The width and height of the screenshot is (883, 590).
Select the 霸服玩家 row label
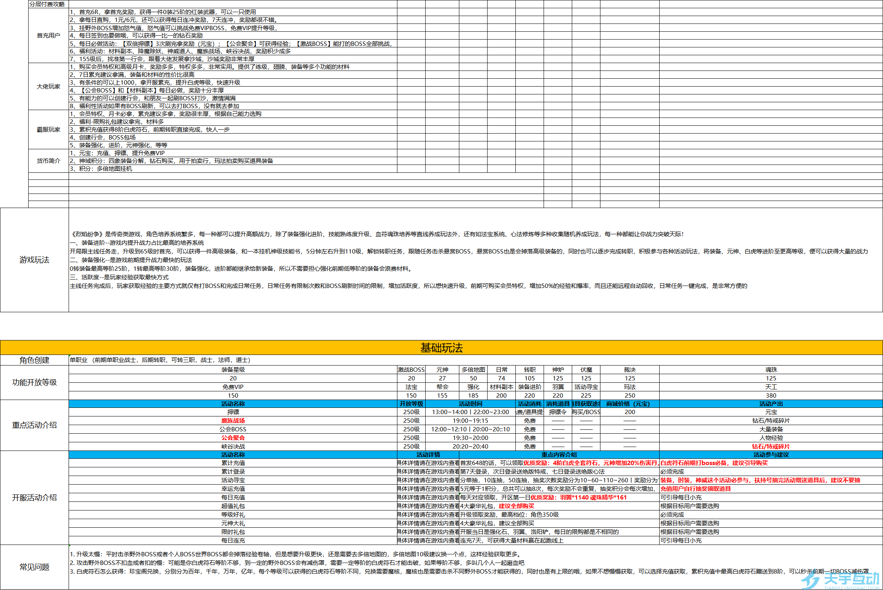49,130
